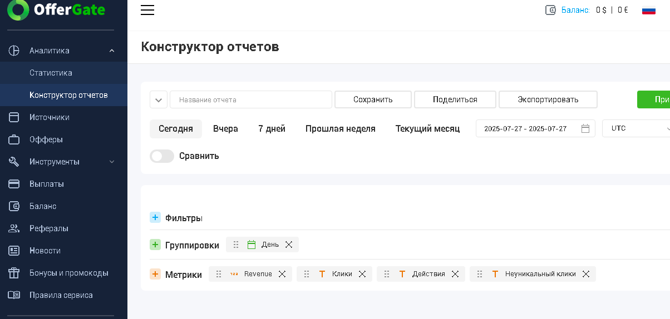Click the Название отчета input field
The image size is (670, 319).
tap(251, 99)
